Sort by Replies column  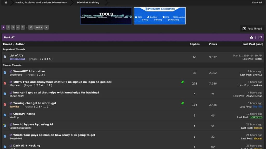pos(195,44)
